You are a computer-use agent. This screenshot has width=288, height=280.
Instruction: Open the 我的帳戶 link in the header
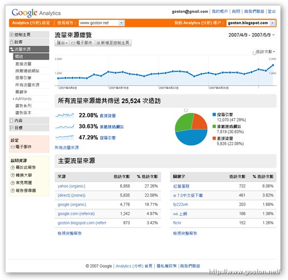point(220,11)
